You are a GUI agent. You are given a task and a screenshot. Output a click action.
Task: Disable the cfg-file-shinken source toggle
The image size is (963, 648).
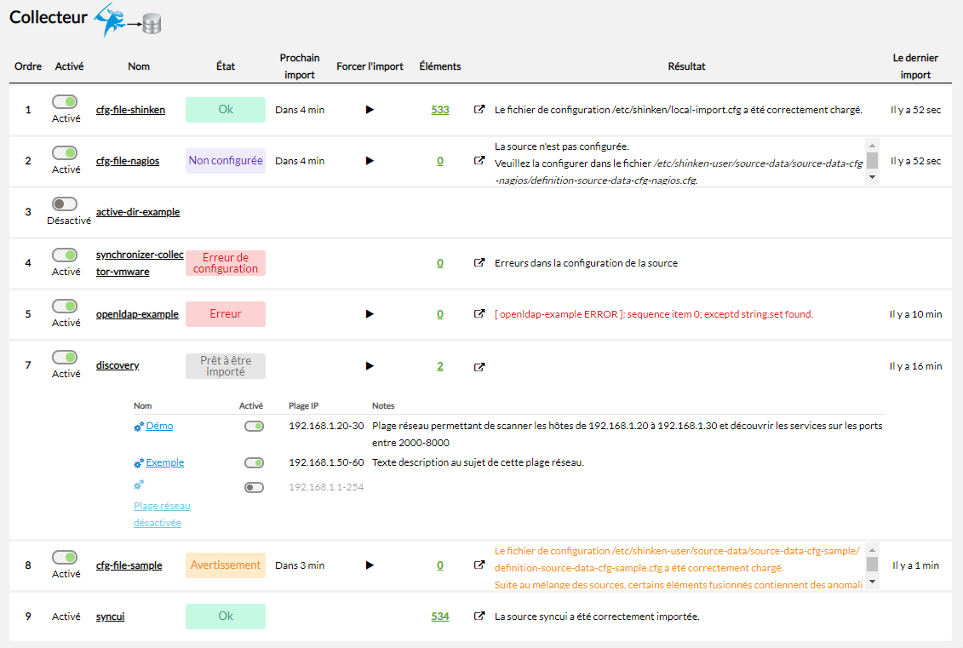pos(65,102)
